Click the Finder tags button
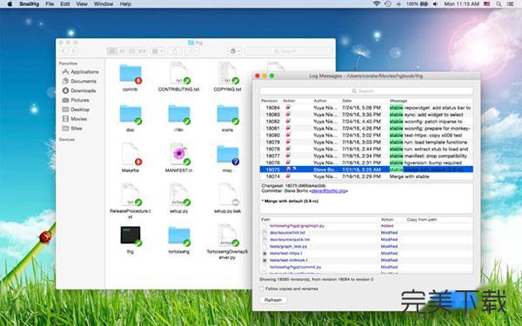This screenshot has height=326, width=522. pos(191,51)
